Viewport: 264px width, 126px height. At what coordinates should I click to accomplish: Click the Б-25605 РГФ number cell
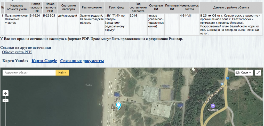48,16
